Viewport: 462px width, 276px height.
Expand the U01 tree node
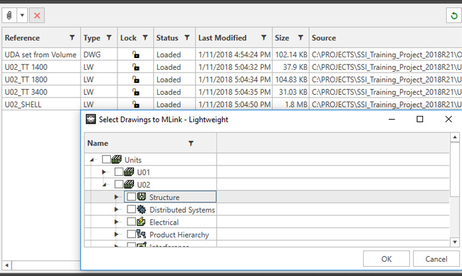coord(104,172)
